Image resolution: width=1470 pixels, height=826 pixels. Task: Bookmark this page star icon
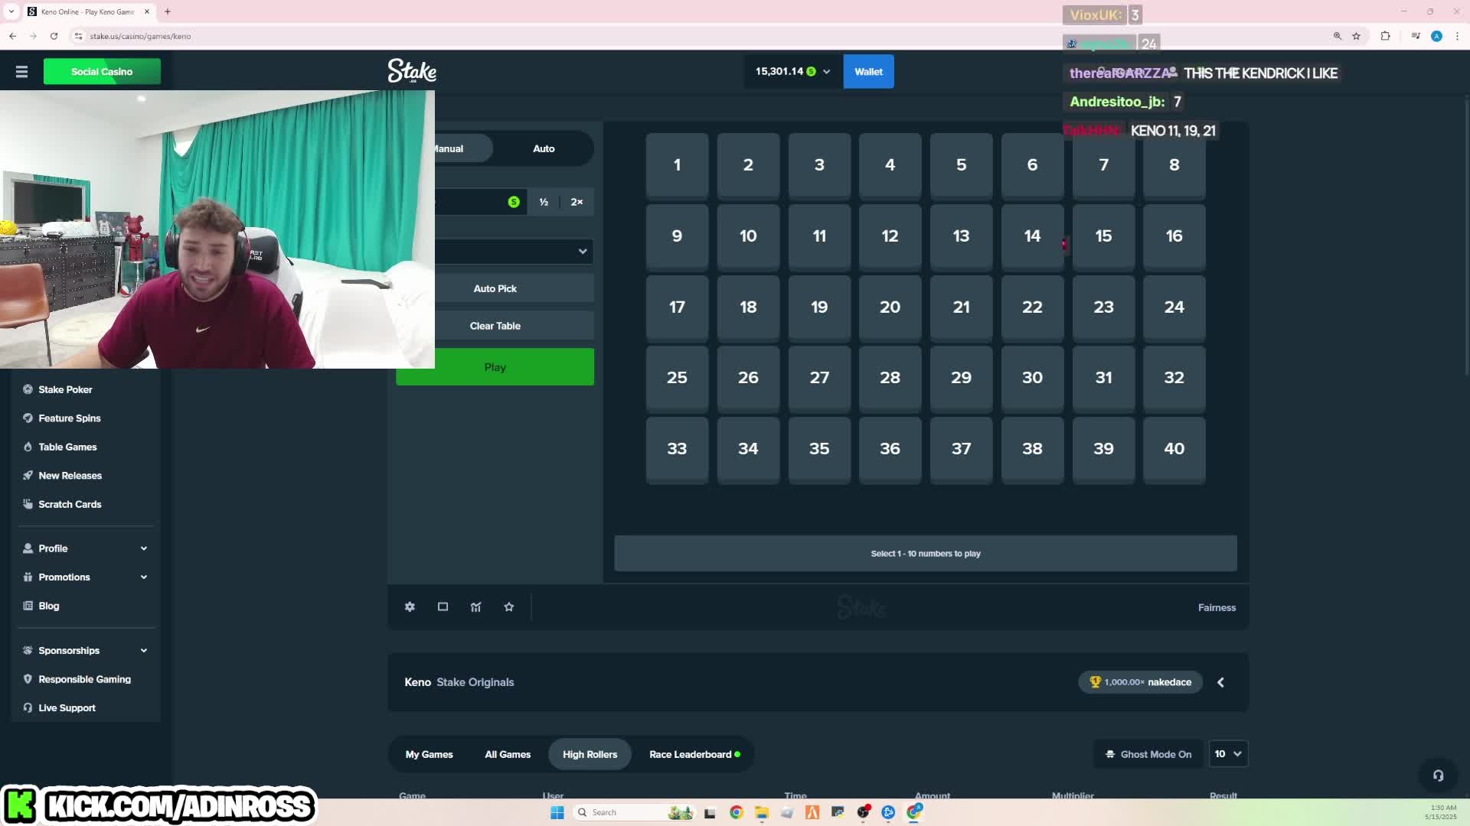1356,36
